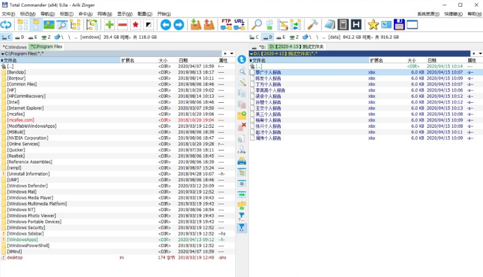
Task: Open left panel filter dropdown arrow
Action: [x=231, y=54]
